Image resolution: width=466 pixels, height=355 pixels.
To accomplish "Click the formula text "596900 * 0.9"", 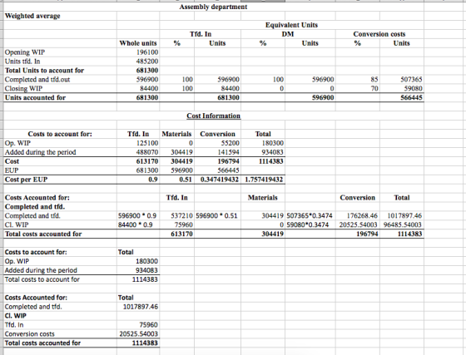I will pos(137,216).
